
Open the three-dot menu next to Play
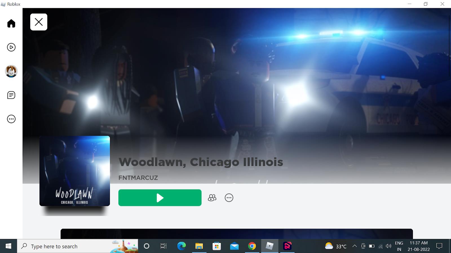point(229,198)
